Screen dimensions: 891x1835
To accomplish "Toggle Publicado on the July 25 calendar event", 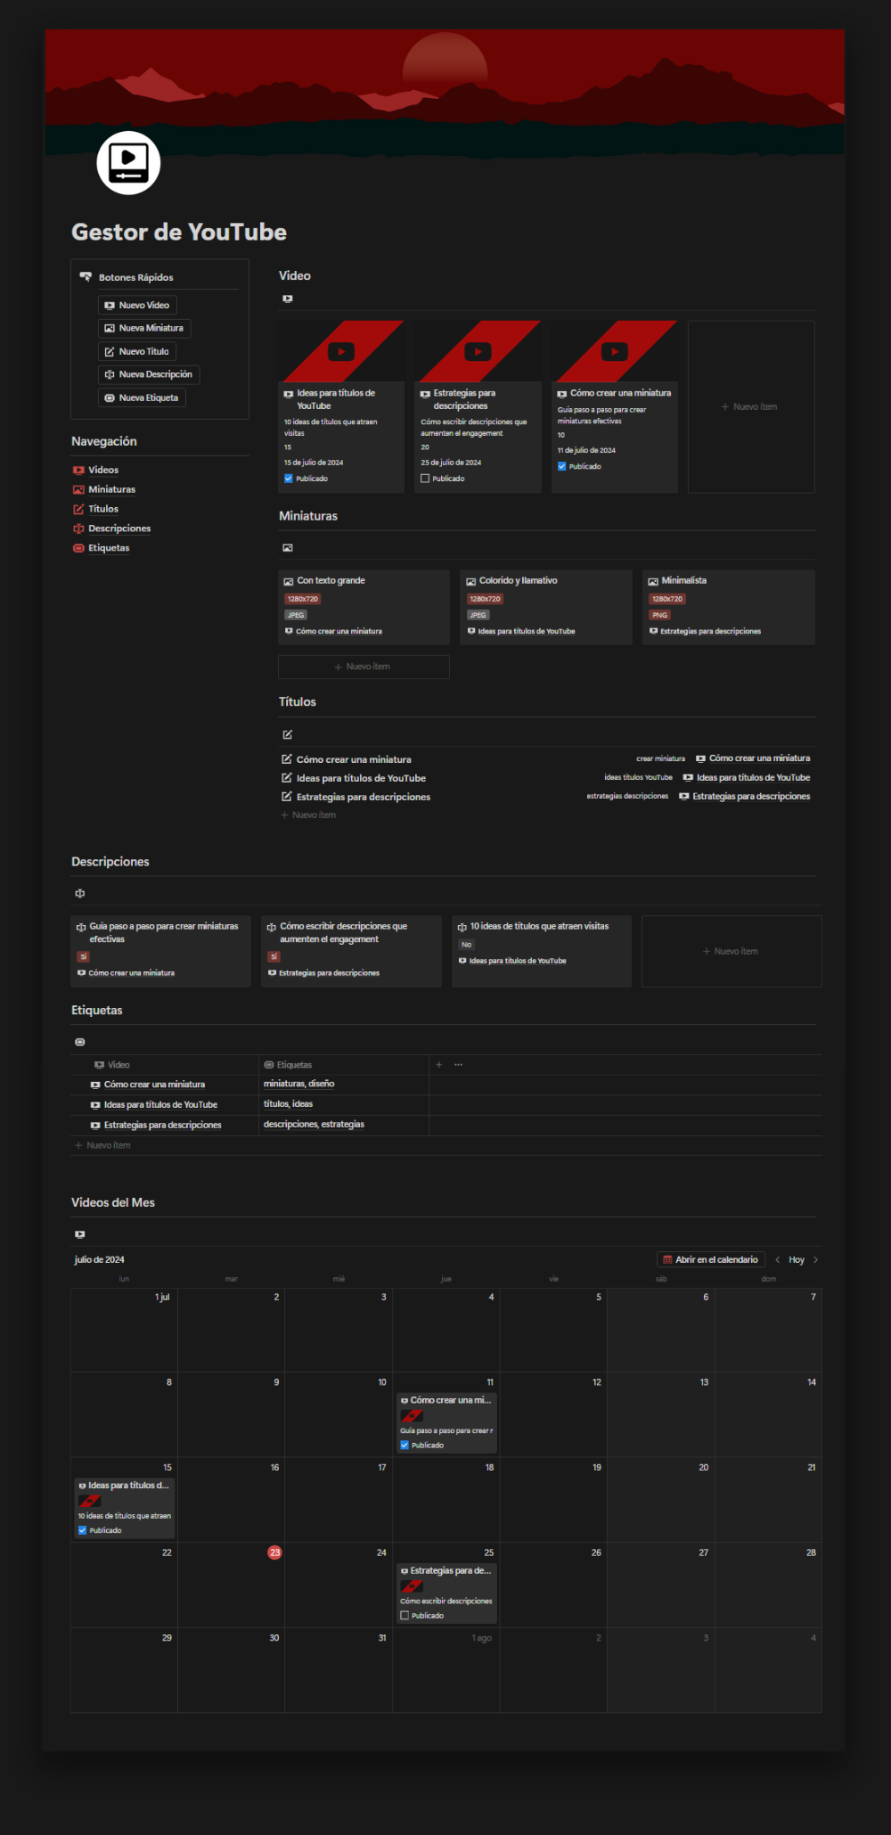I will pos(405,1616).
